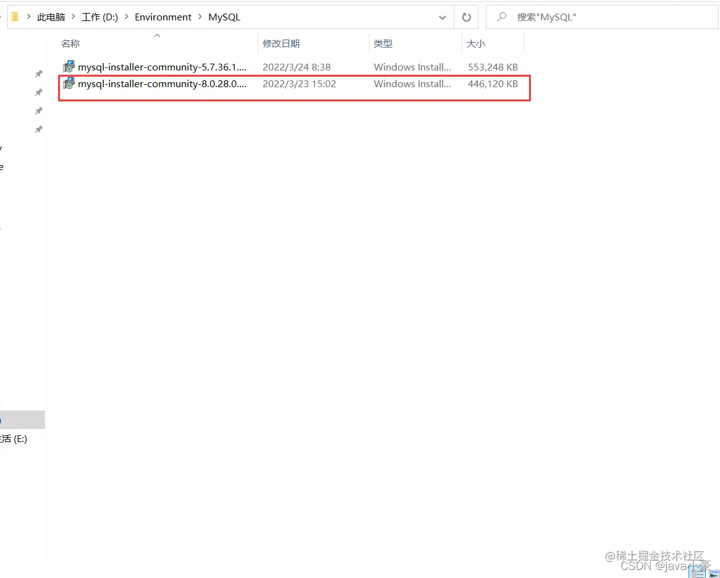
Task: Switch to details view icon at bottom right
Action: [698, 572]
